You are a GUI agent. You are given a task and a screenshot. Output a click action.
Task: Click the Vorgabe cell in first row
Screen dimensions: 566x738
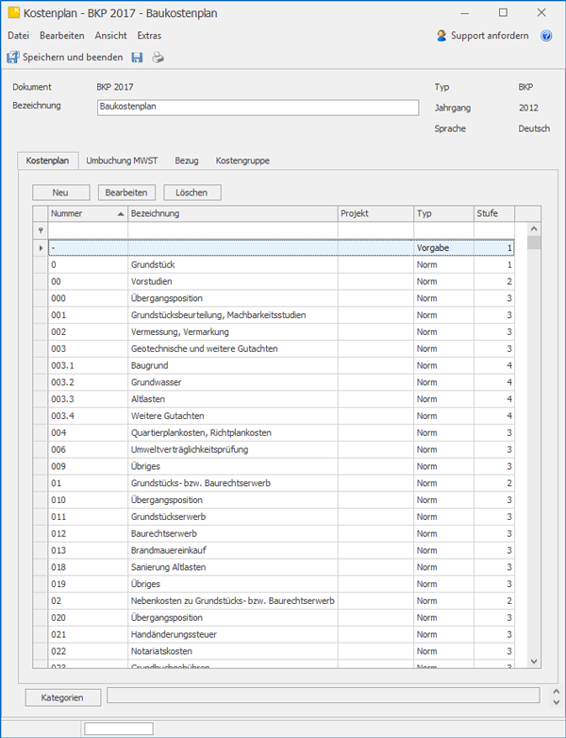pos(443,248)
